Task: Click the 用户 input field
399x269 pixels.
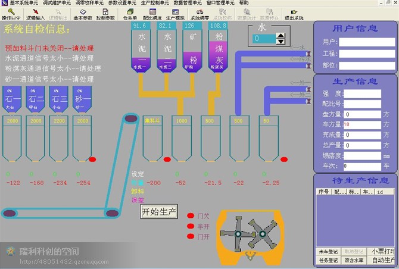Action: (360, 42)
